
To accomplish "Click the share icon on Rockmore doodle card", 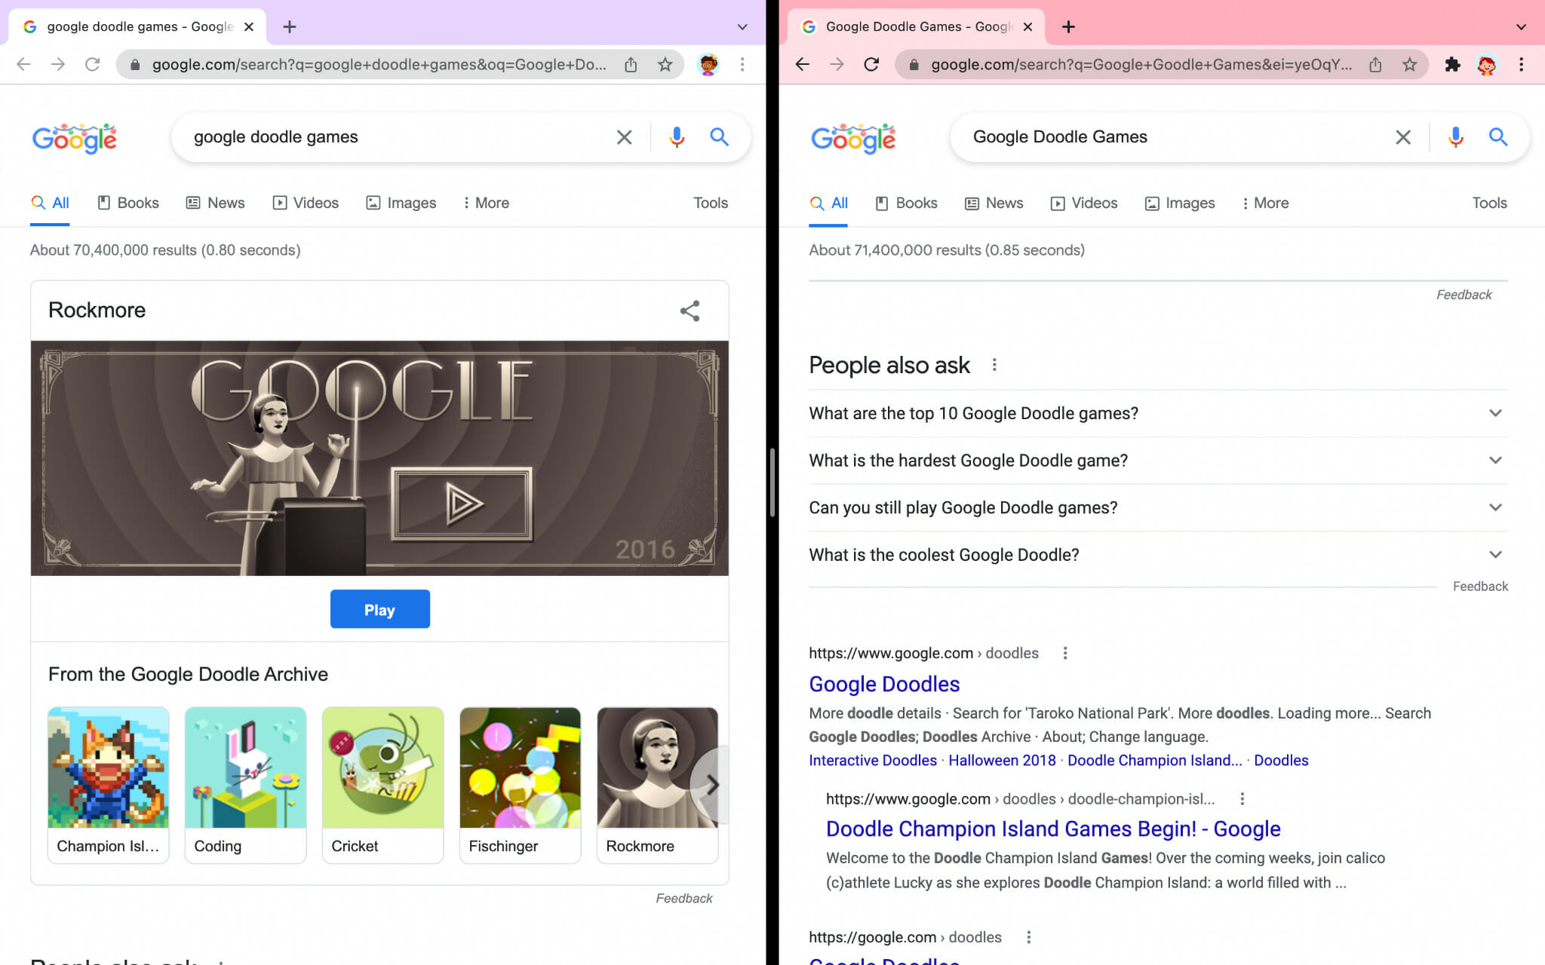I will click(690, 311).
